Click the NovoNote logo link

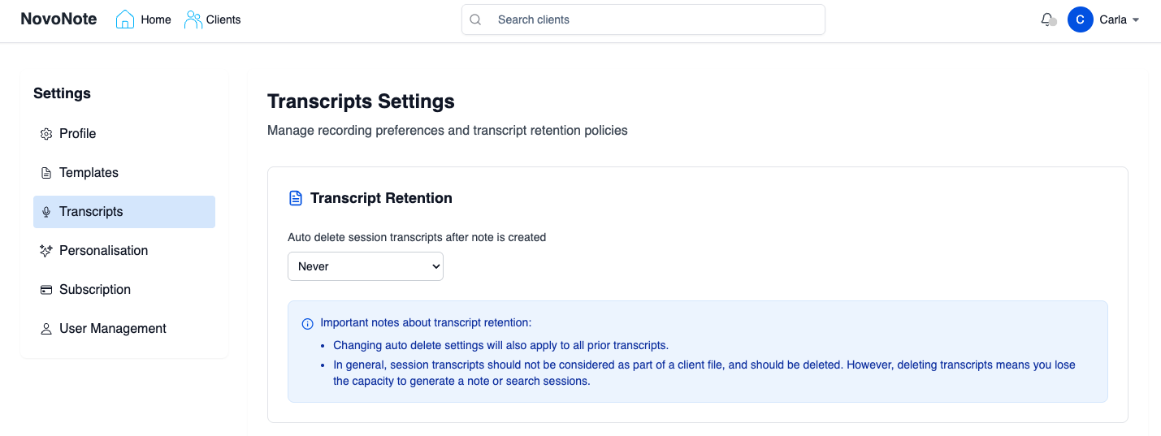point(58,19)
